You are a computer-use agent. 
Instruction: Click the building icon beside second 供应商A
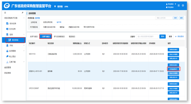click(x=167, y=7)
